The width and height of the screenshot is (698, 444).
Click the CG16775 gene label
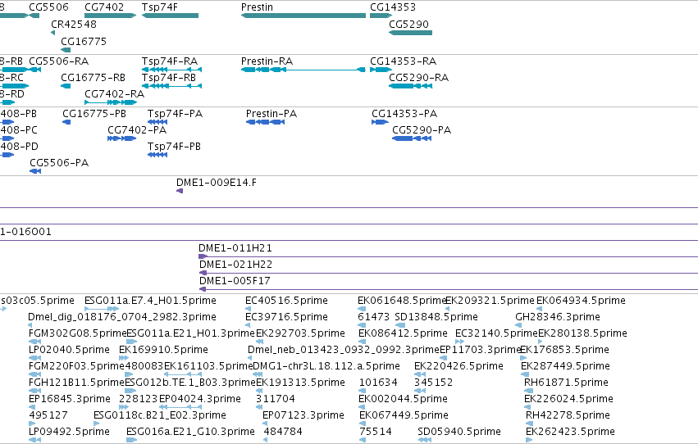84,41
